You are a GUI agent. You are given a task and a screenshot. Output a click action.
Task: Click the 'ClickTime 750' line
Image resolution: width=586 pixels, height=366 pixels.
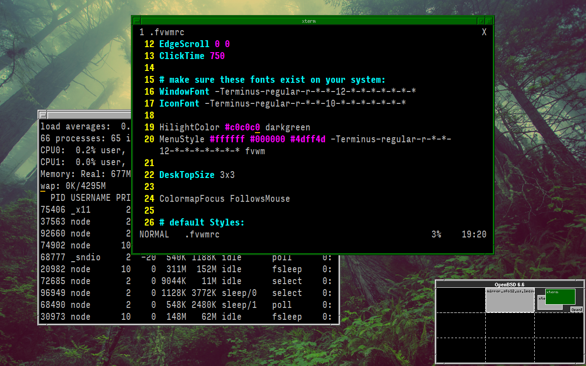pyautogui.click(x=192, y=56)
